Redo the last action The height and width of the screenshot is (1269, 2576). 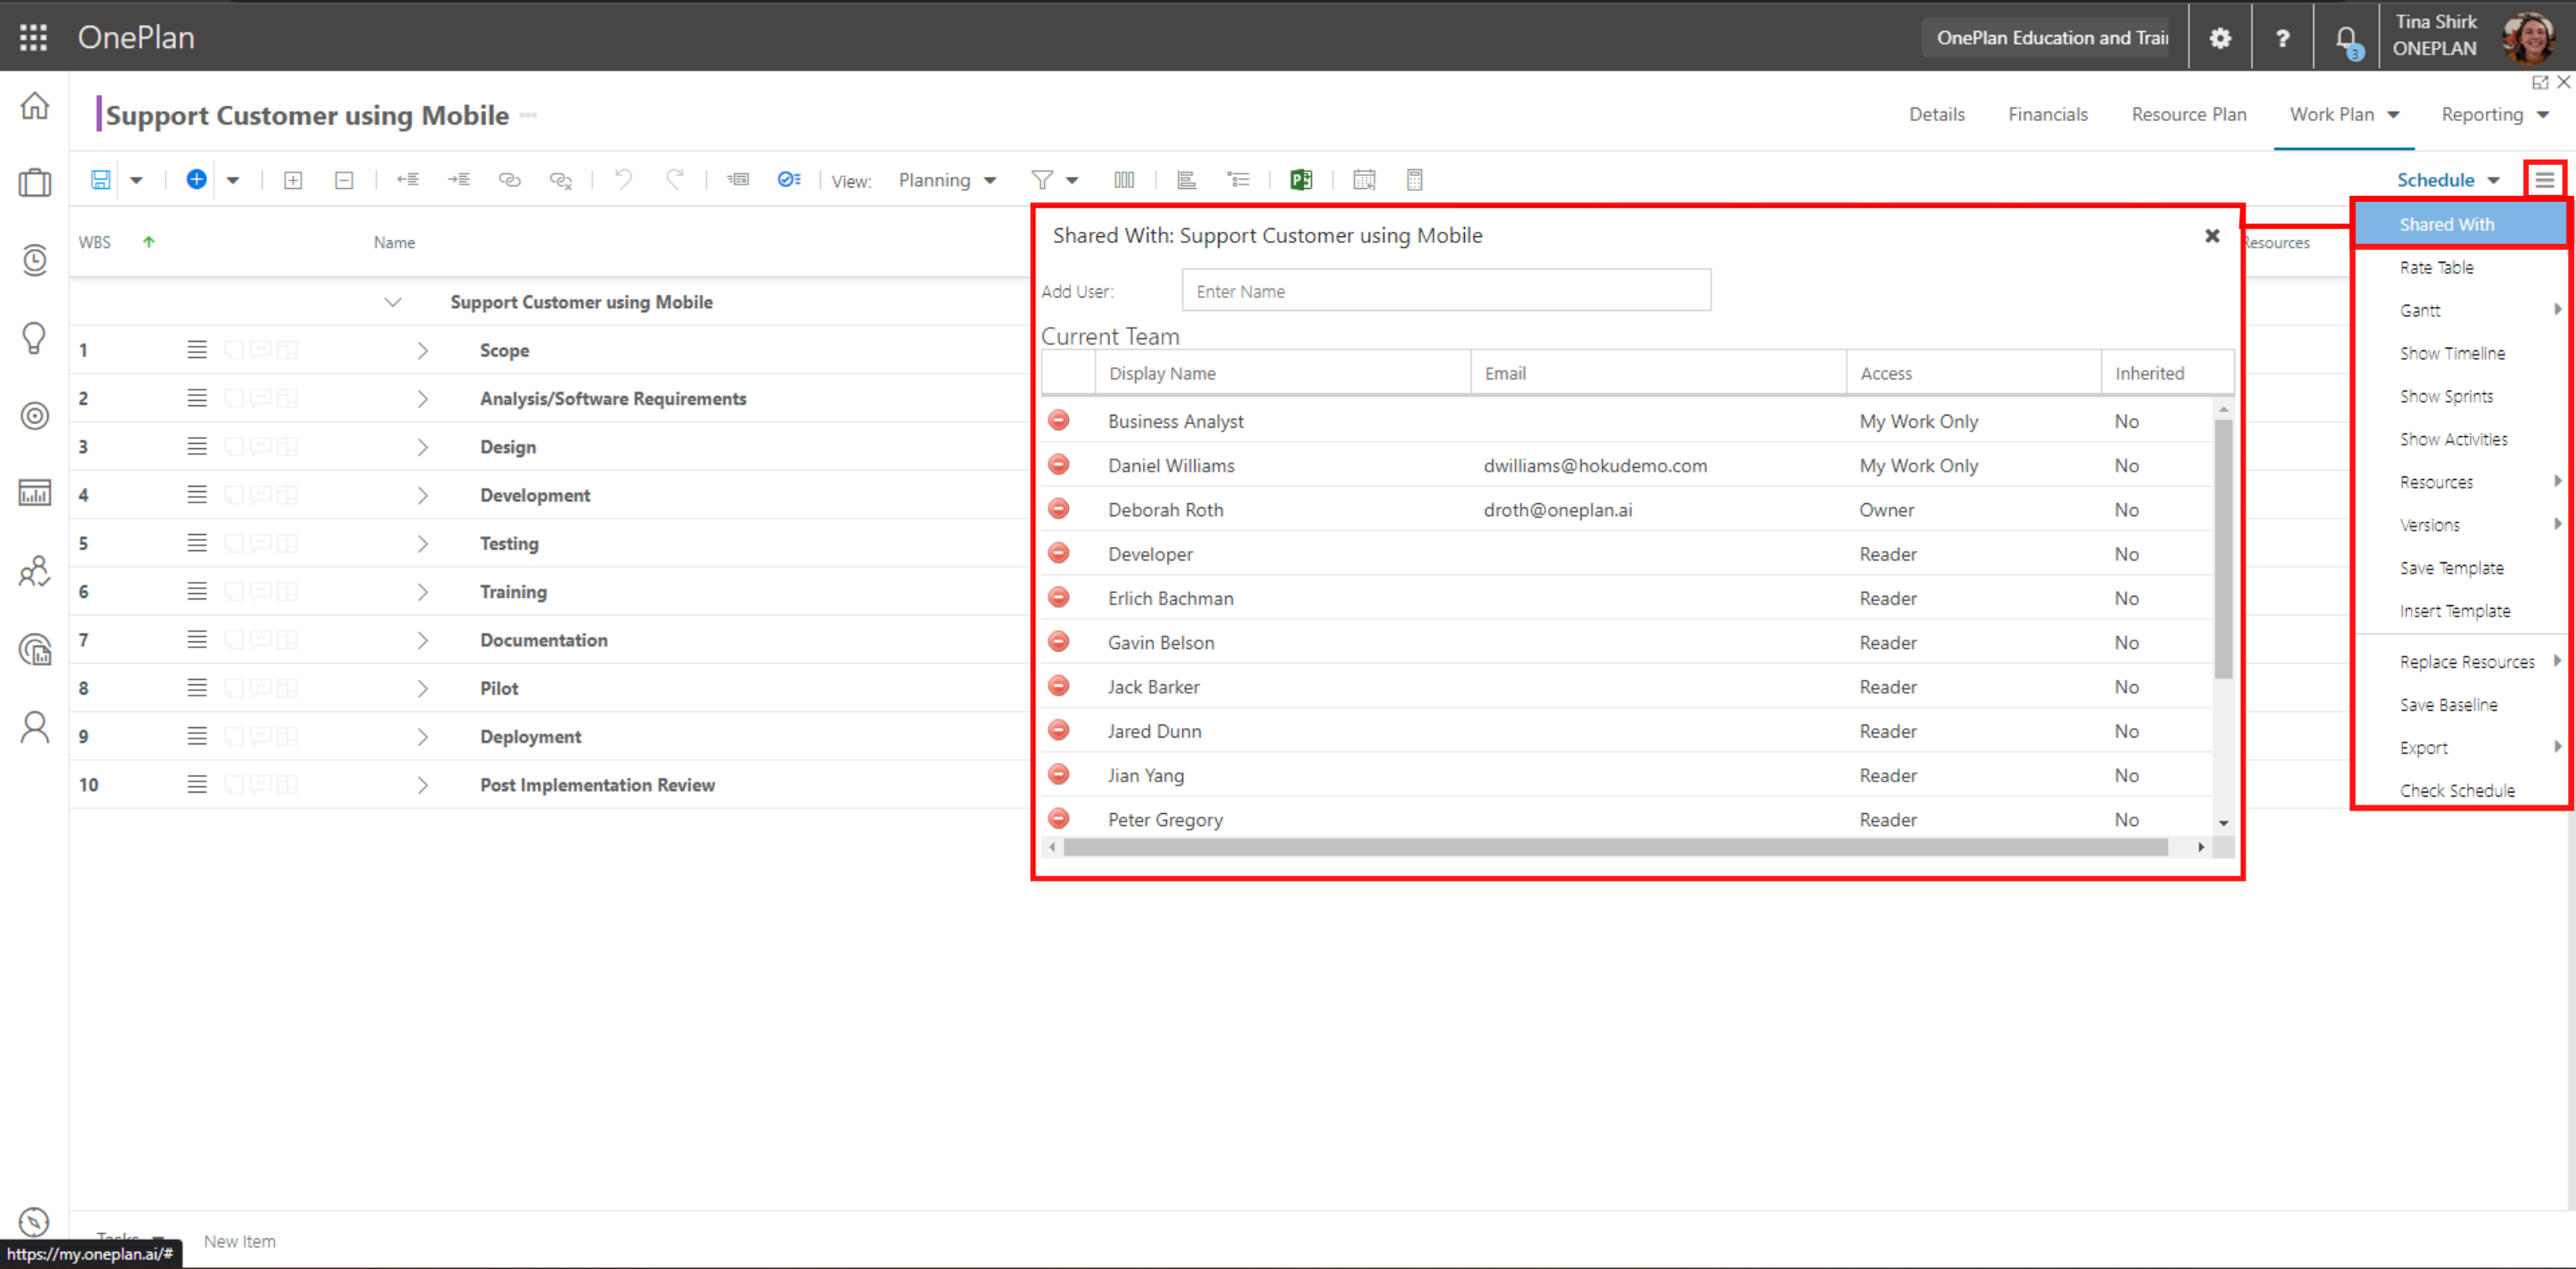tap(675, 179)
